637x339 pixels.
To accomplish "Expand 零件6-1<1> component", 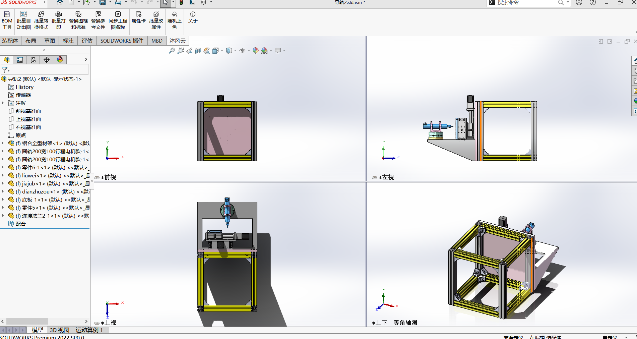I will pyautogui.click(x=3, y=167).
